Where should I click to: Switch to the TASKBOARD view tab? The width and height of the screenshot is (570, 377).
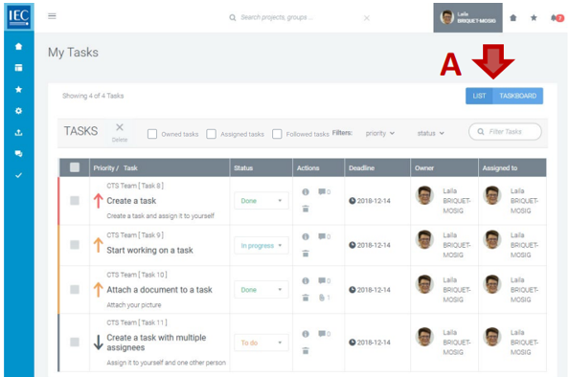pyautogui.click(x=517, y=96)
